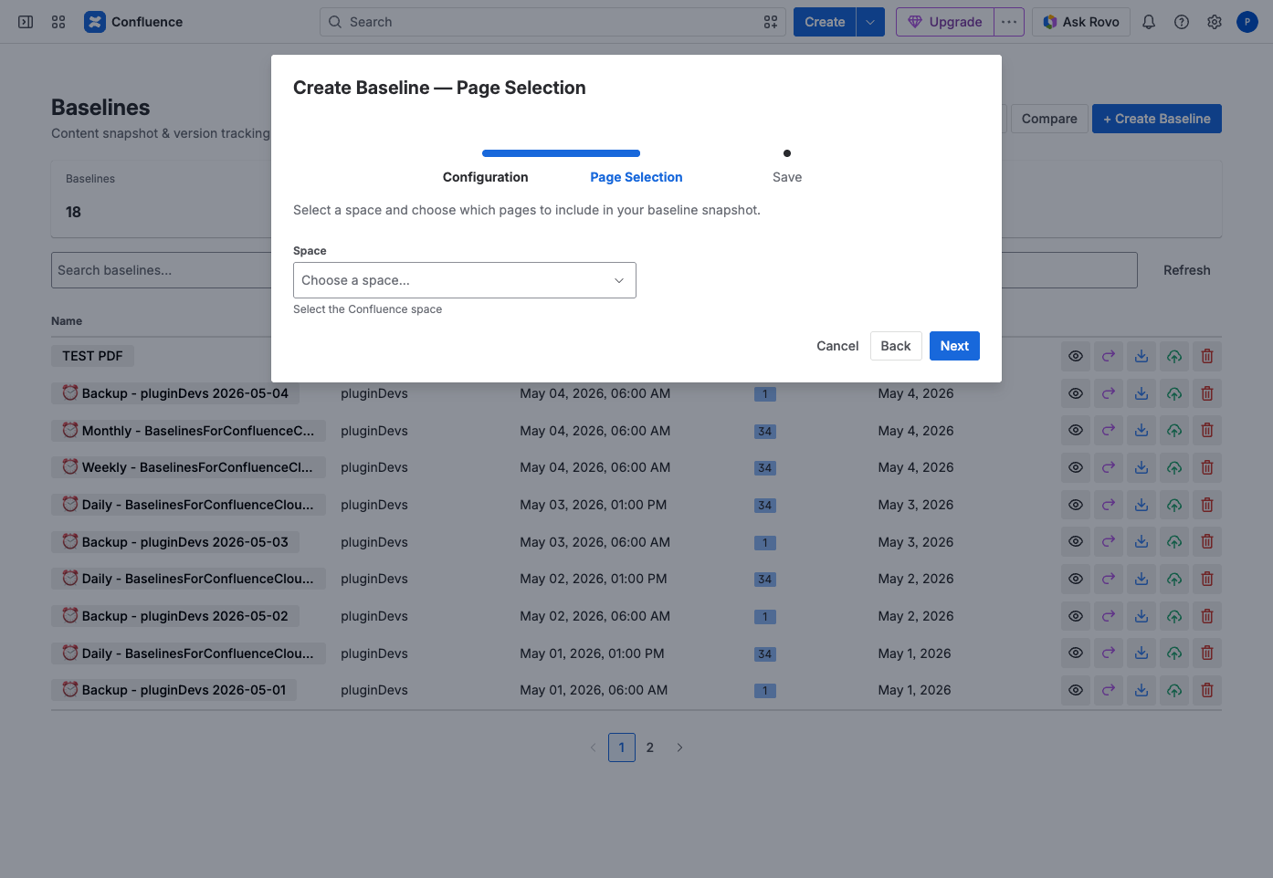Open the settings gear icon
The height and width of the screenshot is (878, 1273).
click(x=1215, y=22)
